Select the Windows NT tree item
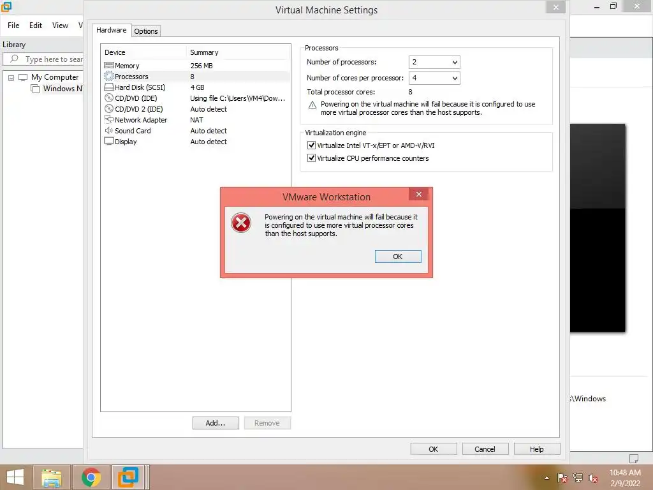This screenshot has height=490, width=653. click(63, 88)
